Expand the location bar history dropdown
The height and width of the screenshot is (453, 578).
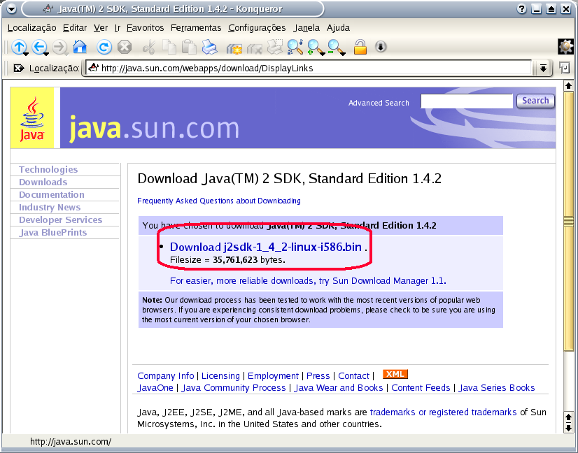pyautogui.click(x=543, y=68)
